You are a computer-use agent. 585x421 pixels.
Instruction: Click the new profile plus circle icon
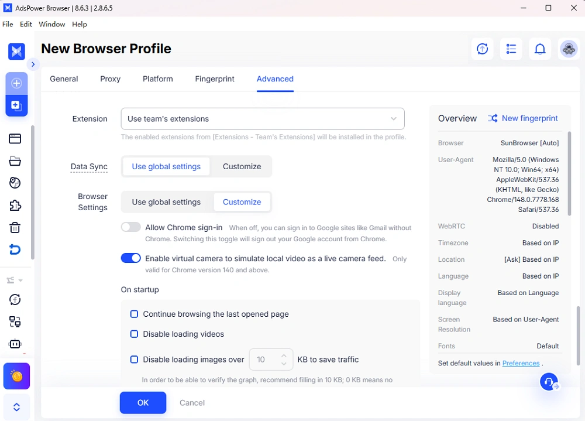click(16, 83)
